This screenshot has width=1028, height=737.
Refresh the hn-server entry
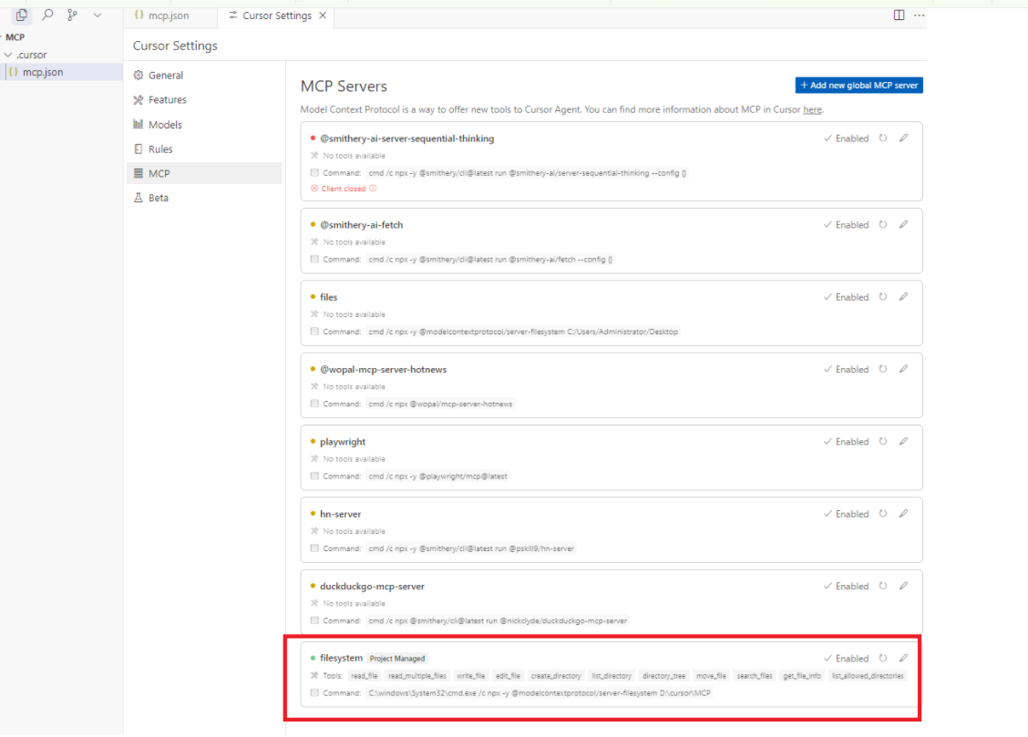(883, 514)
